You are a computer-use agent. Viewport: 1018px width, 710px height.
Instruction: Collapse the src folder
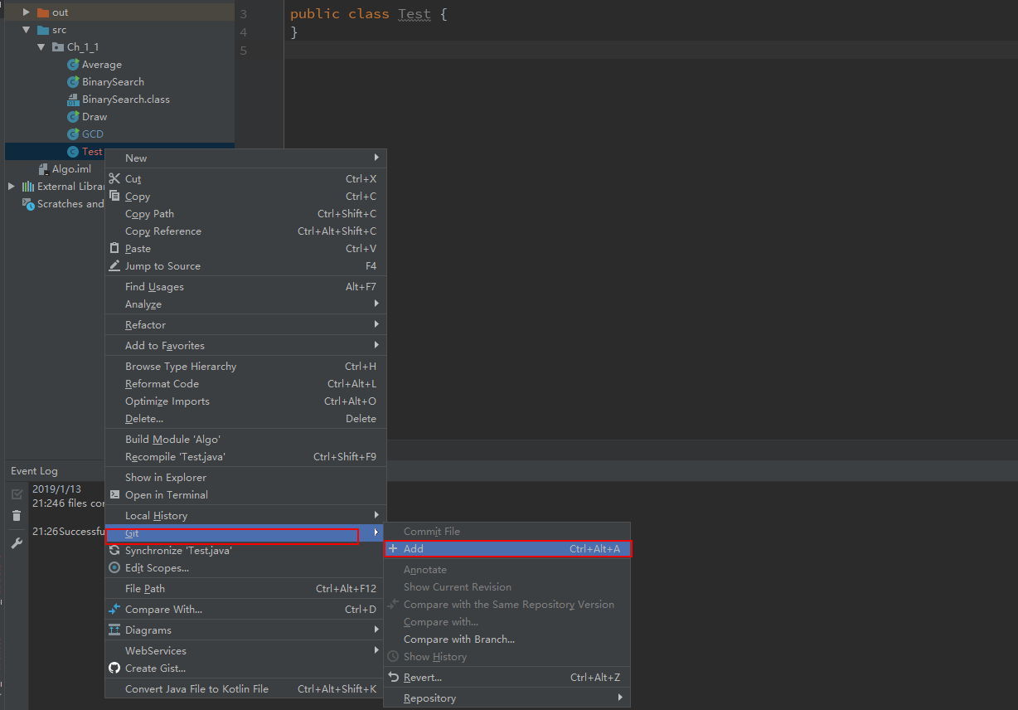(x=27, y=30)
